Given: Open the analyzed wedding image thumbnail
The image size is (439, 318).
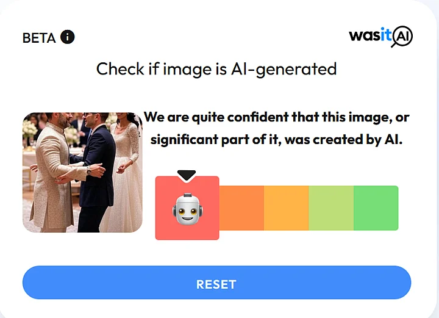Looking at the screenshot, I should click(x=82, y=172).
